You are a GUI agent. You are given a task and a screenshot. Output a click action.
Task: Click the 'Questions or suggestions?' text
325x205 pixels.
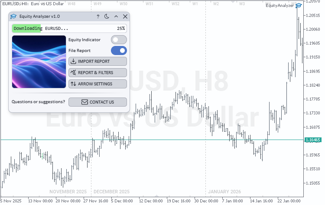38,102
